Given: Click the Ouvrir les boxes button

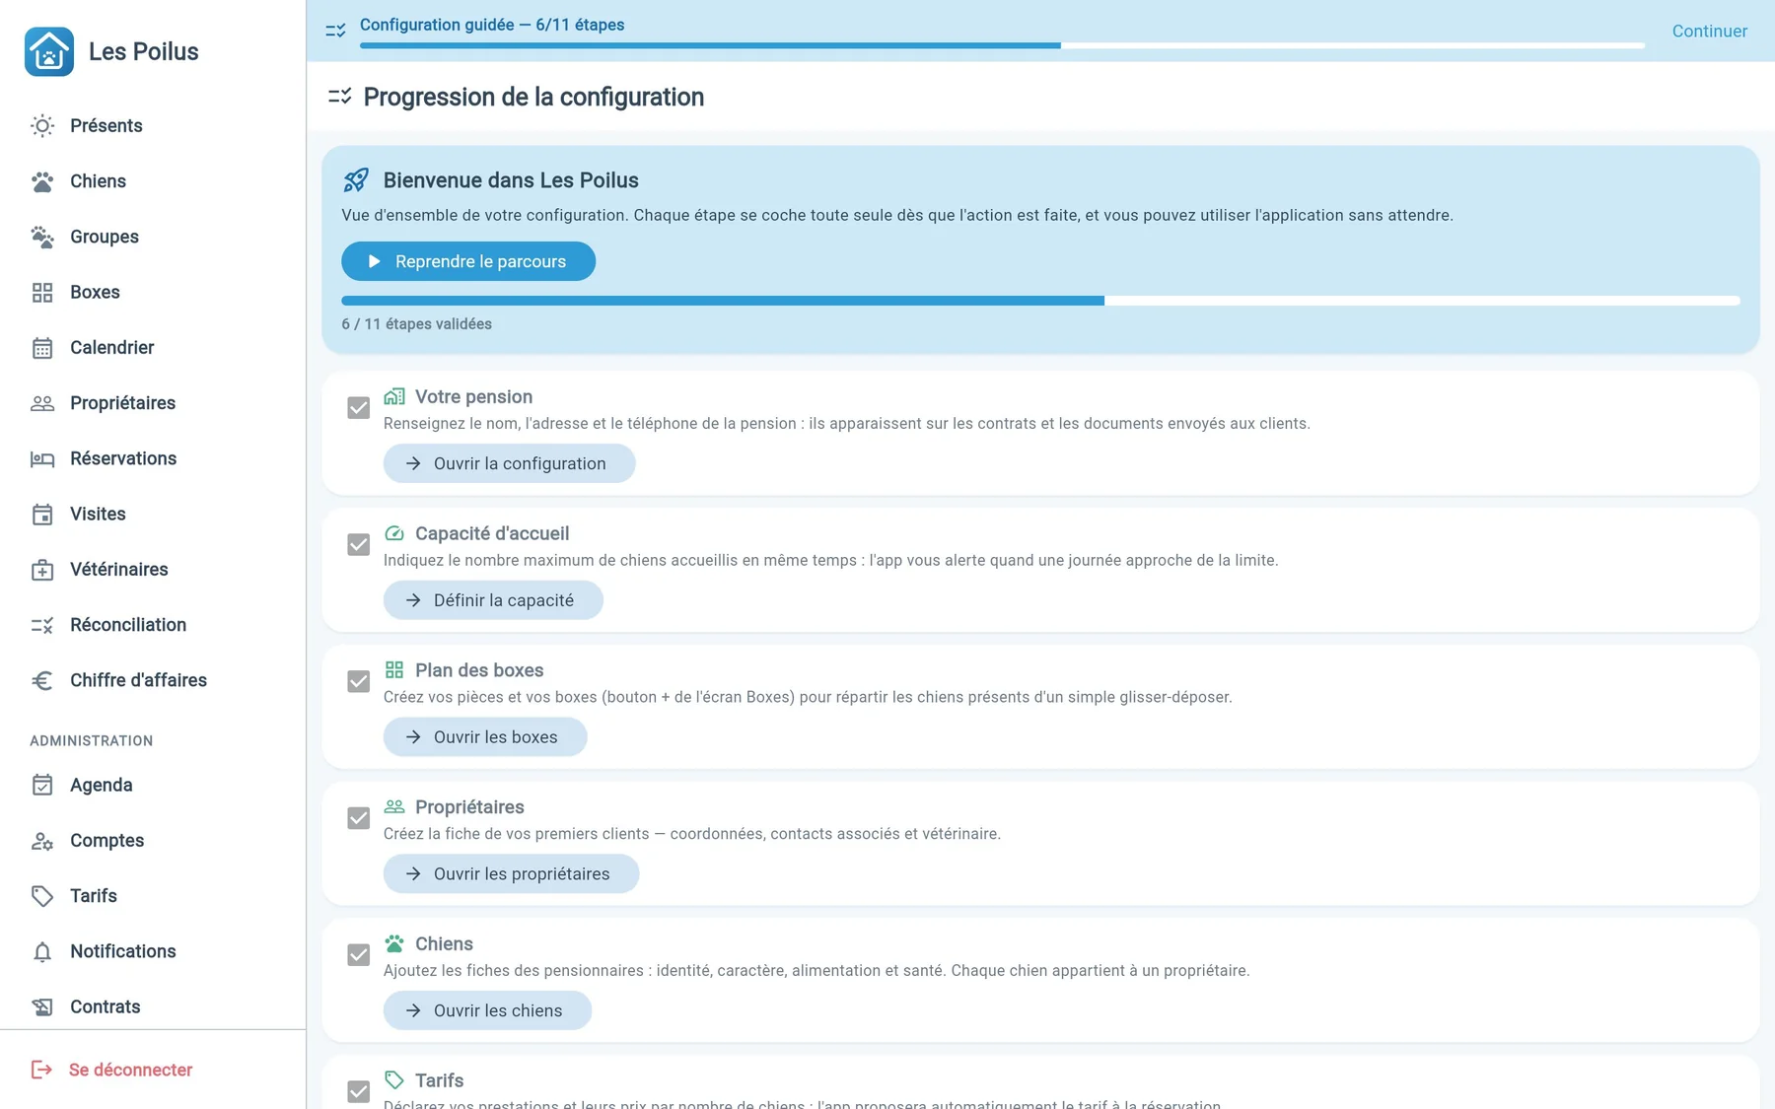Looking at the screenshot, I should [485, 737].
